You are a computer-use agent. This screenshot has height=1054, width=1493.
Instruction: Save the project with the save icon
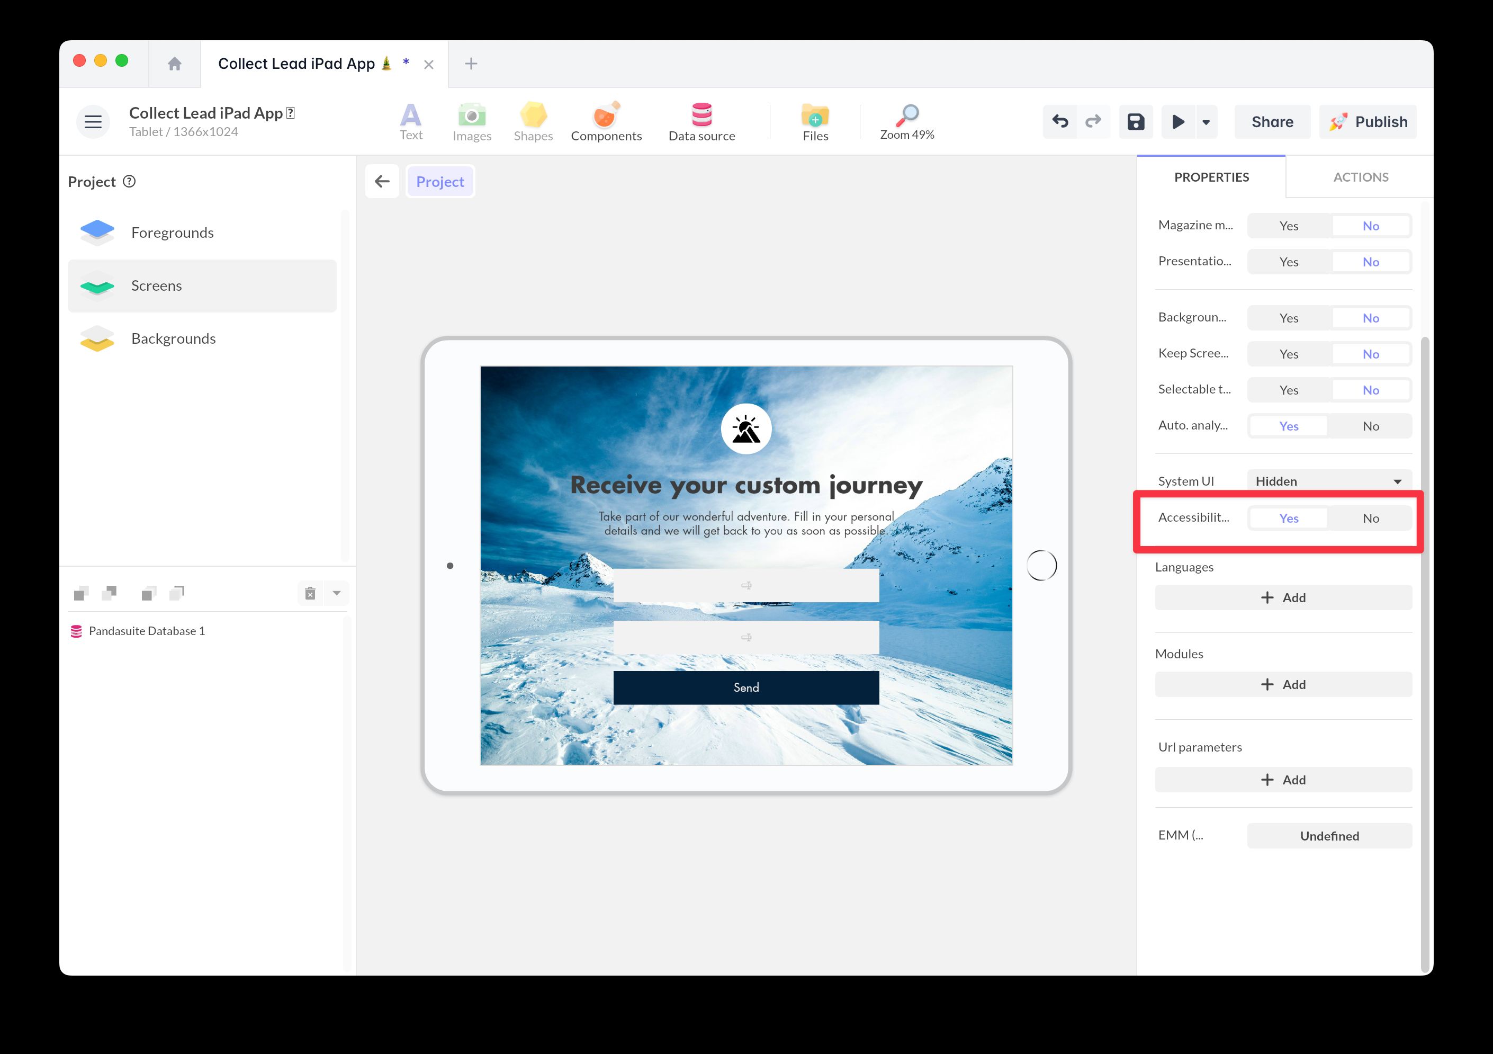(1135, 122)
